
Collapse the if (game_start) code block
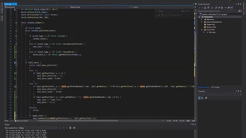pos(16,116)
